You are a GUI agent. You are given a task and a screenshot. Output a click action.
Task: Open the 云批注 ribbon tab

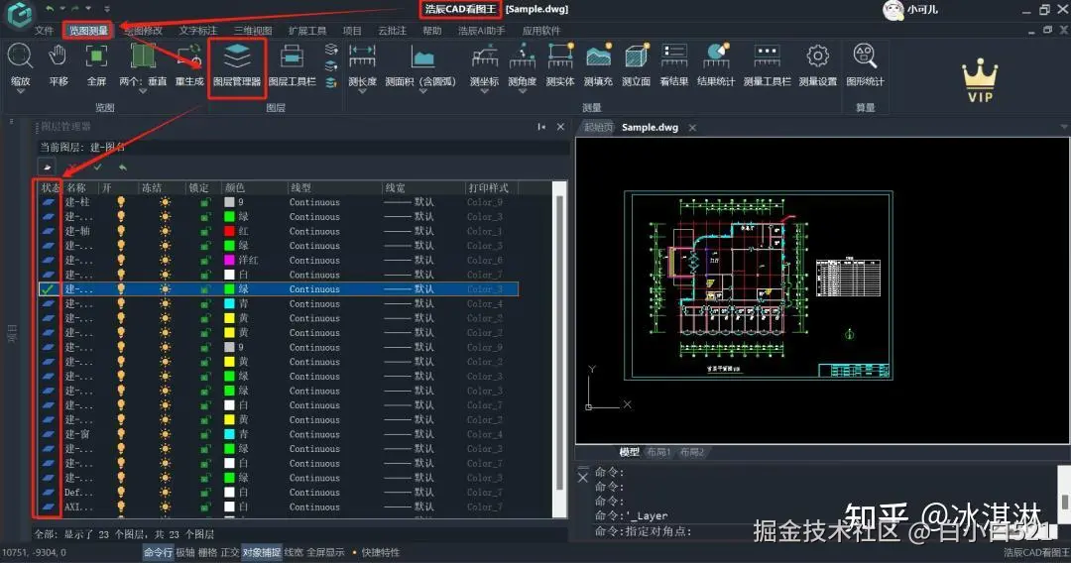click(x=392, y=31)
